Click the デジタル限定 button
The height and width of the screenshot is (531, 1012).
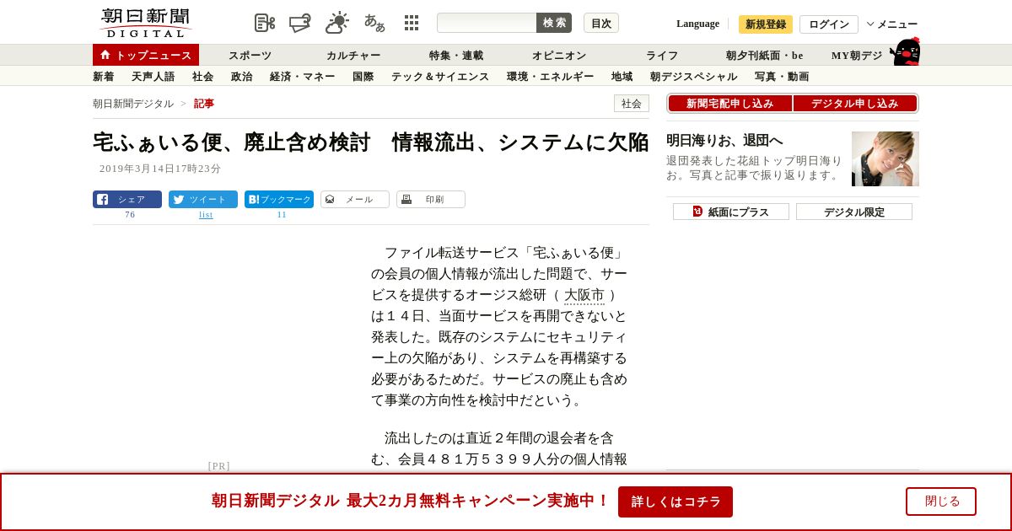click(x=854, y=212)
